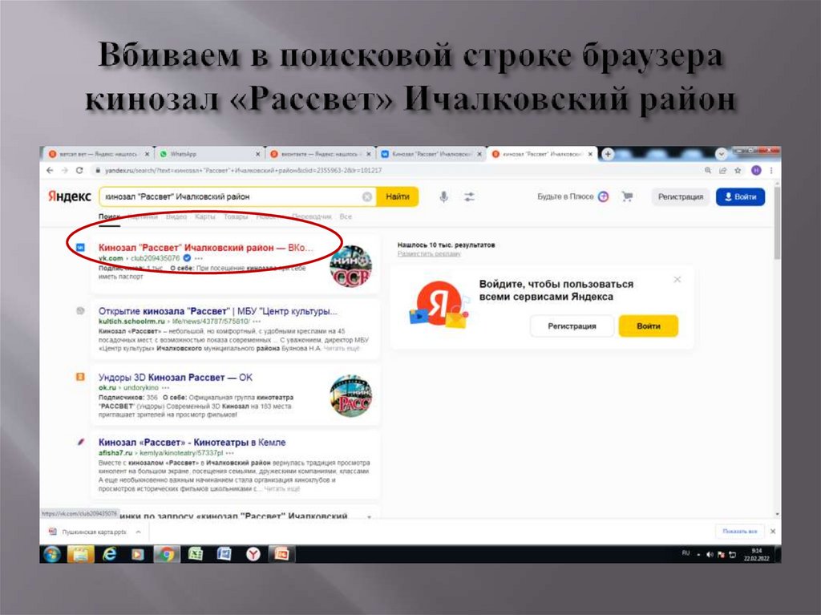This screenshot has height=615, width=821.
Task: Click the yellow Найти button
Action: click(x=398, y=196)
